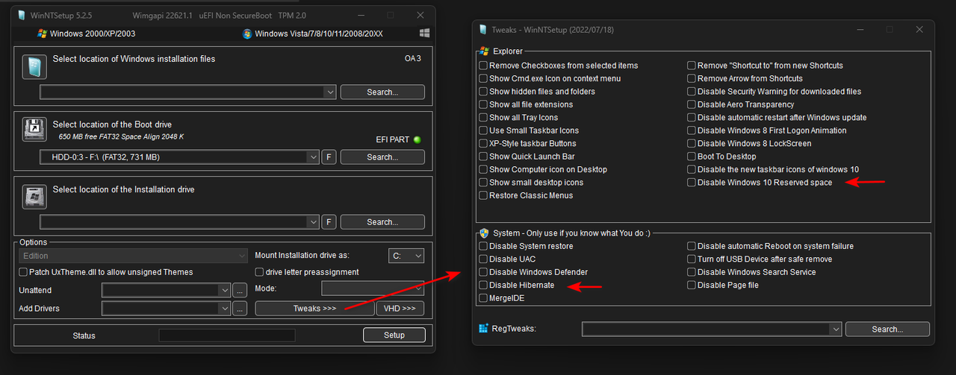Check Show Computer icon on Desktop
The height and width of the screenshot is (375, 956).
tap(483, 169)
